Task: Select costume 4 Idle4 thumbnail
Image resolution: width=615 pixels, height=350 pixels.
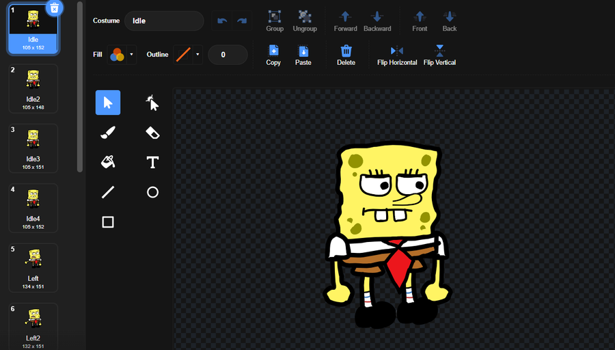Action: (33, 208)
